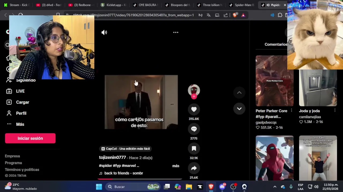Open options for Peter Parker Core video
The height and width of the screenshot is (192, 343).
[292, 110]
